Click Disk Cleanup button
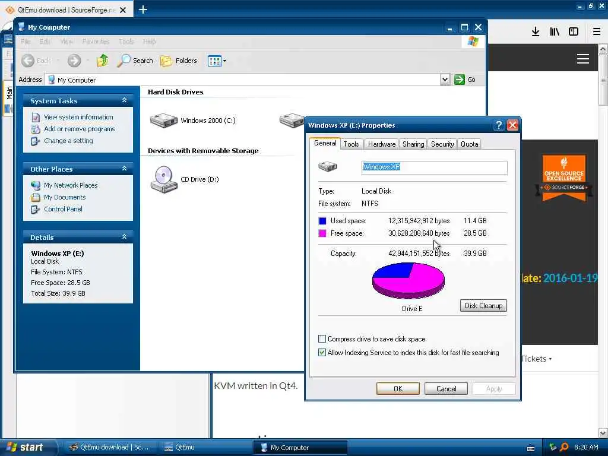This screenshot has width=608, height=456. pyautogui.click(x=483, y=306)
